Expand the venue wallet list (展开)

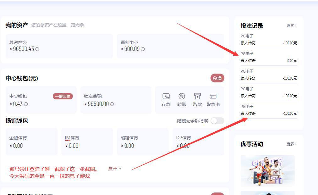(x=115, y=169)
